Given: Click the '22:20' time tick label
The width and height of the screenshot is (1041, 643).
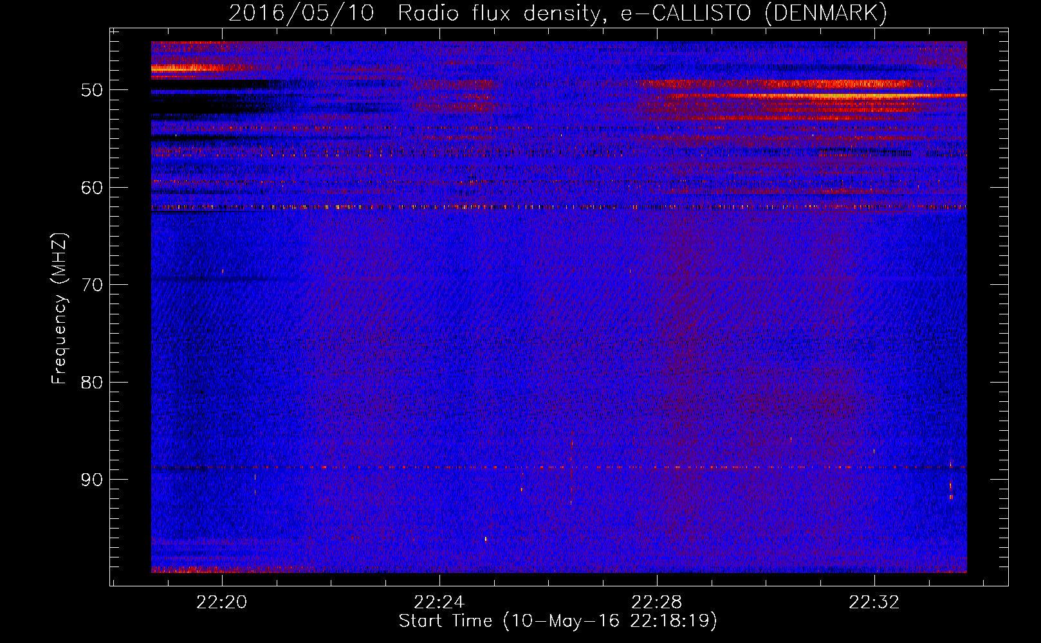Looking at the screenshot, I should (x=222, y=602).
